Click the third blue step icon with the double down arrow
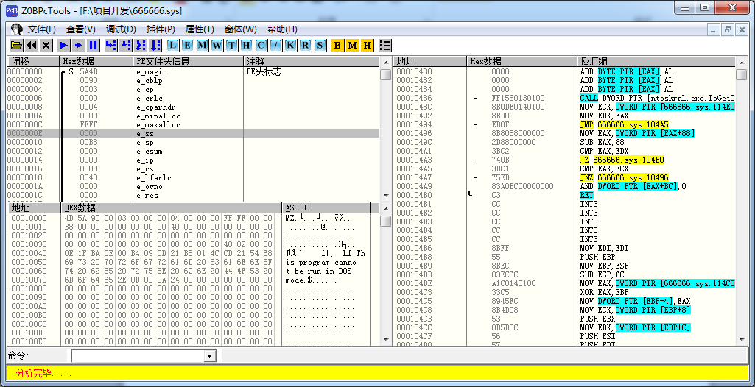The width and height of the screenshot is (755, 387). pyautogui.click(x=141, y=46)
